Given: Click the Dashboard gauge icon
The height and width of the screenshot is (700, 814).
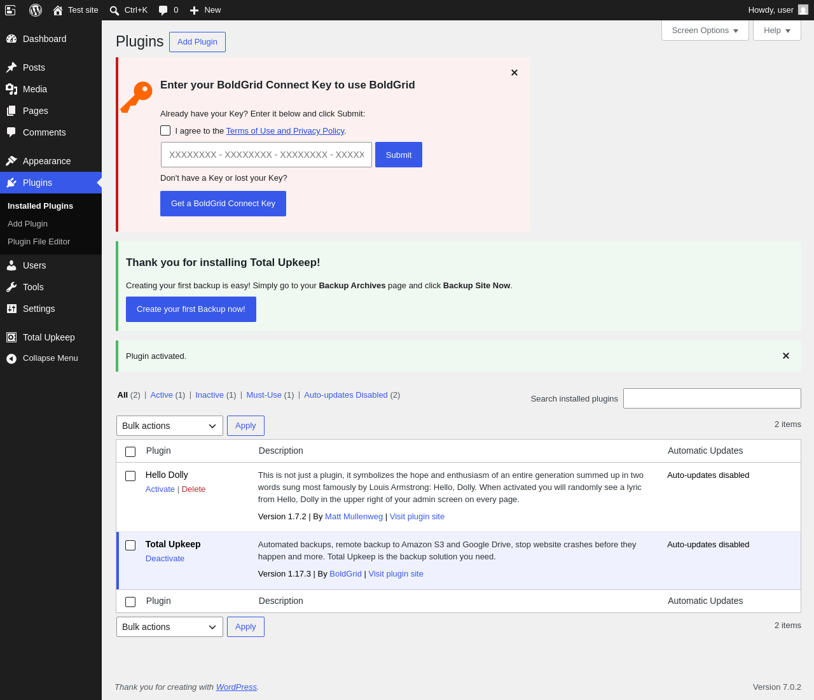Looking at the screenshot, I should (11, 39).
